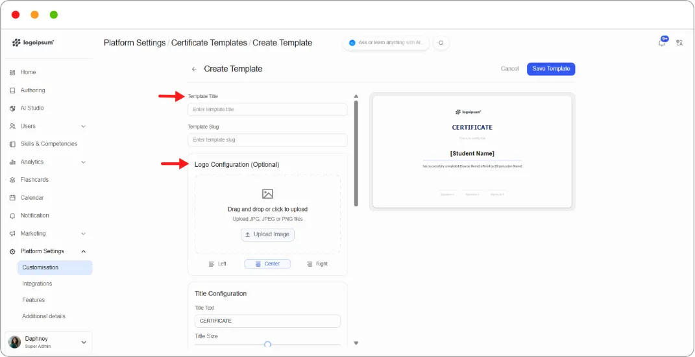Click the Authoring menu label
This screenshot has height=357, width=695.
tap(33, 90)
